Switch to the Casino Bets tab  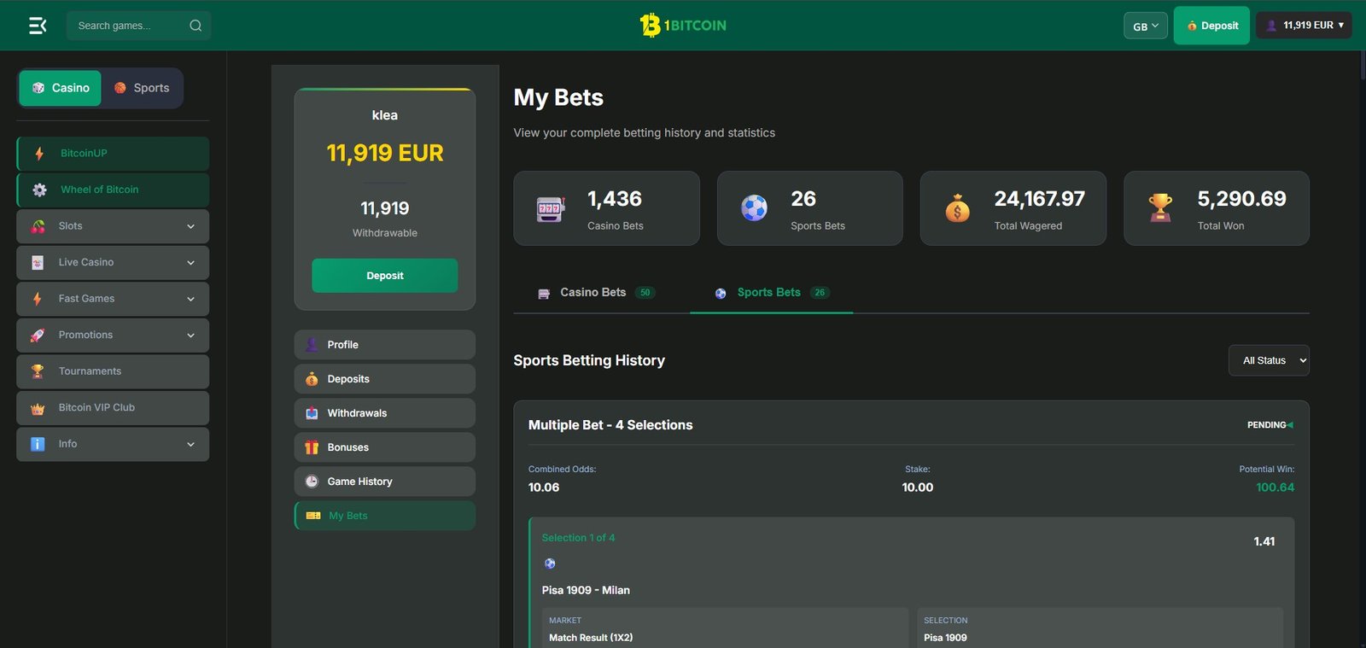tap(596, 293)
